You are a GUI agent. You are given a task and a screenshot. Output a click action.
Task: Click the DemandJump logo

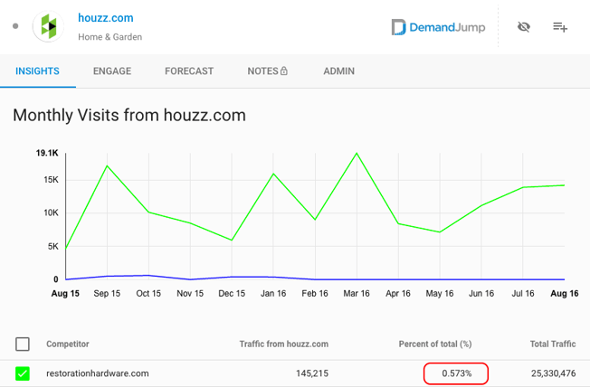point(438,27)
